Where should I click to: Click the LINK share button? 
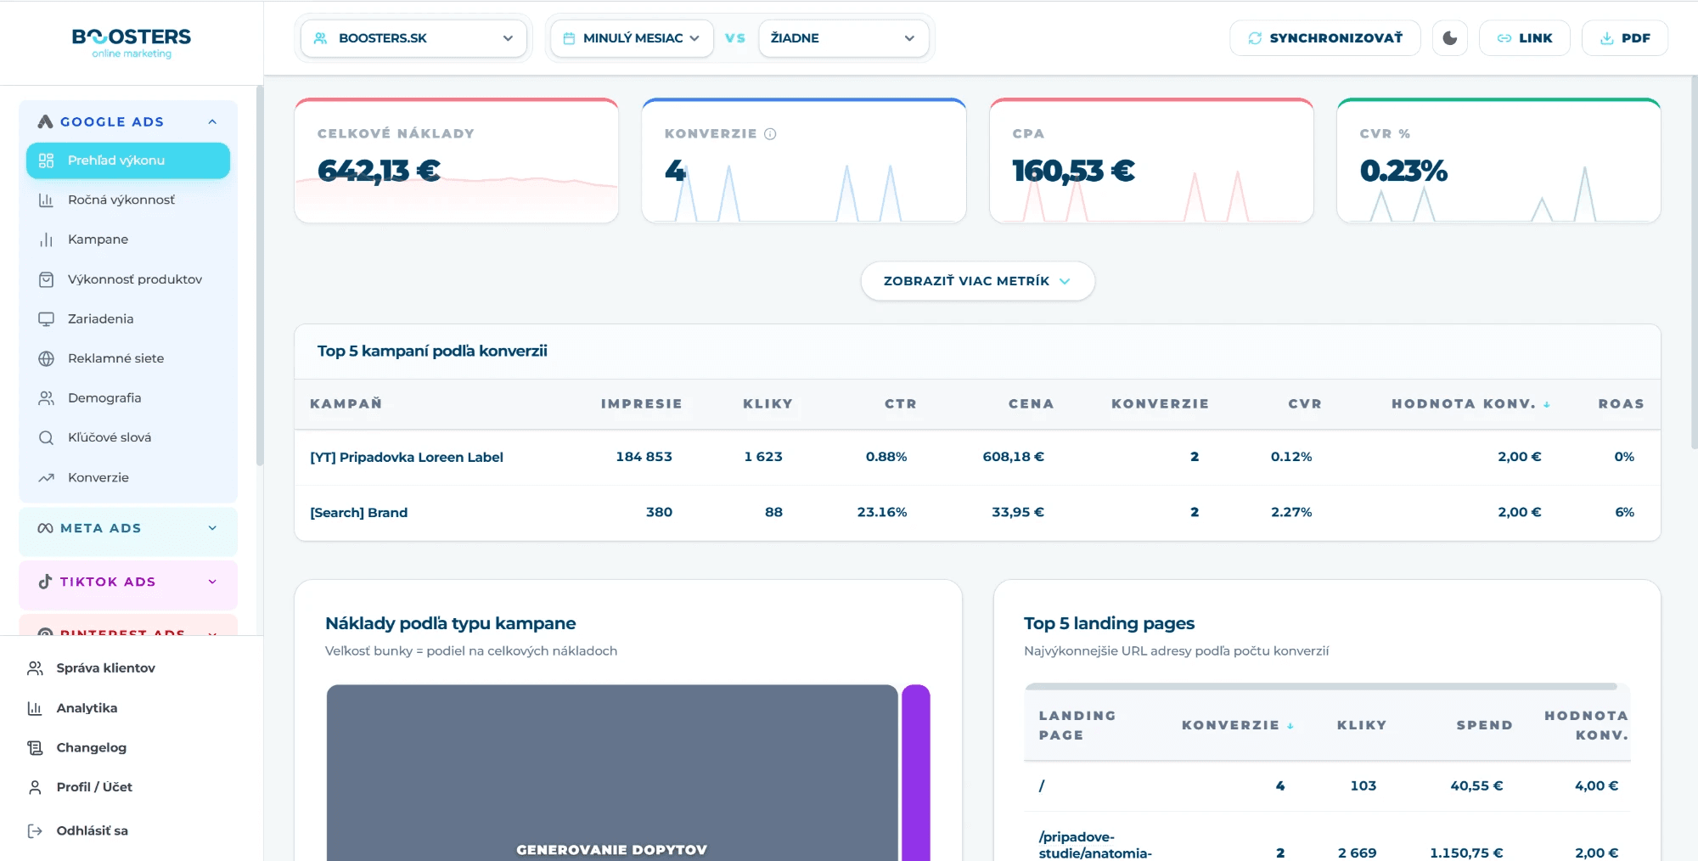coord(1524,38)
